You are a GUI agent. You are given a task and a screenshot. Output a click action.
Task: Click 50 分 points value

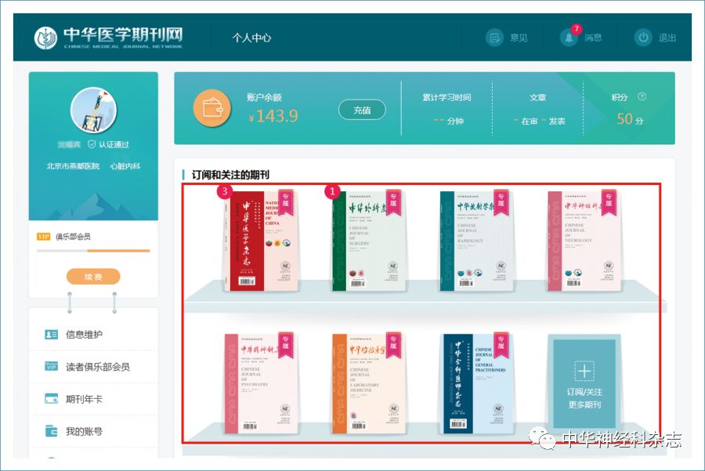(630, 119)
